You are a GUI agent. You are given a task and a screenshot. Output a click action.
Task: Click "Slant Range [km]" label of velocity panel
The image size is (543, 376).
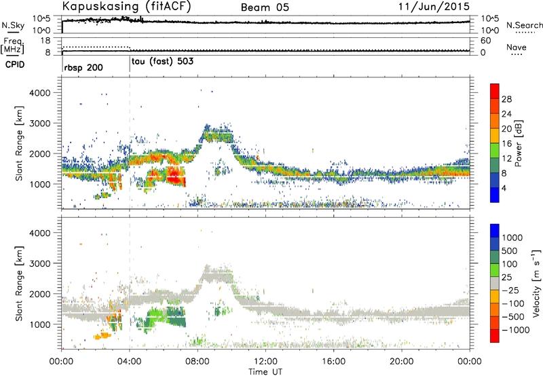pos(19,284)
